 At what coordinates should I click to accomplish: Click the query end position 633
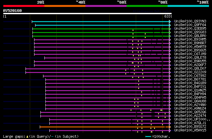click(x=167, y=16)
